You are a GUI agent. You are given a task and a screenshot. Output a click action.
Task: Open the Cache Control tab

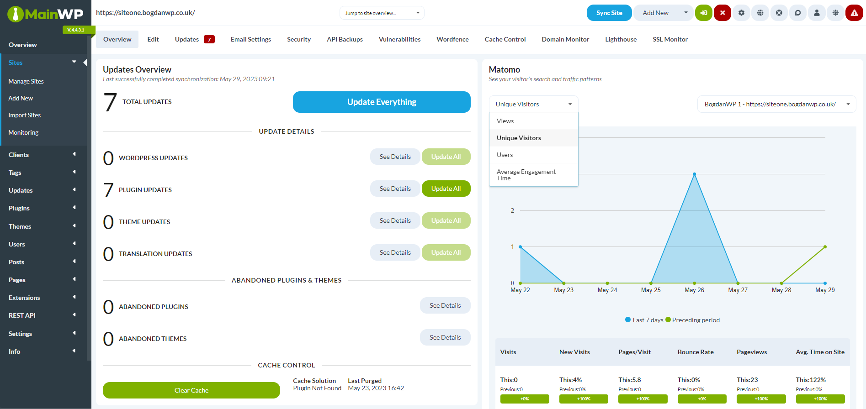pyautogui.click(x=505, y=39)
